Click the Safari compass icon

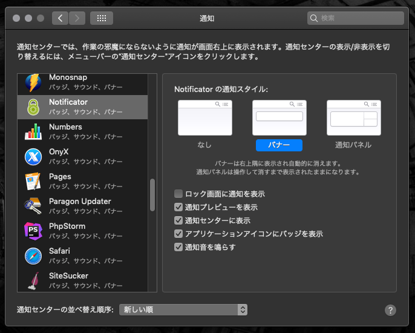[33, 256]
